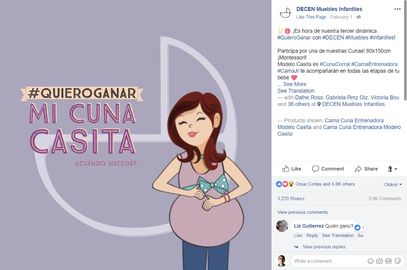Click See Translation under the post
This screenshot has height=270, width=407.
point(295,91)
